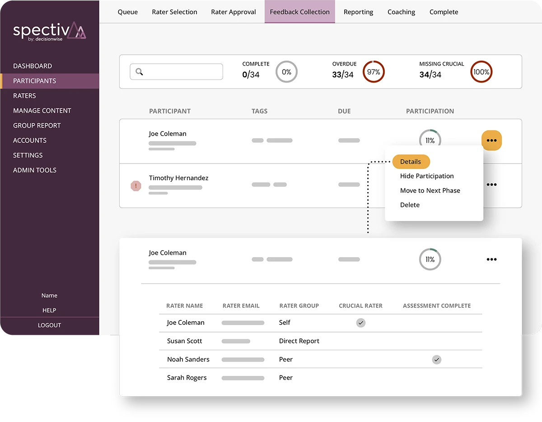Select Timothy Hernandez participant name

tap(179, 178)
